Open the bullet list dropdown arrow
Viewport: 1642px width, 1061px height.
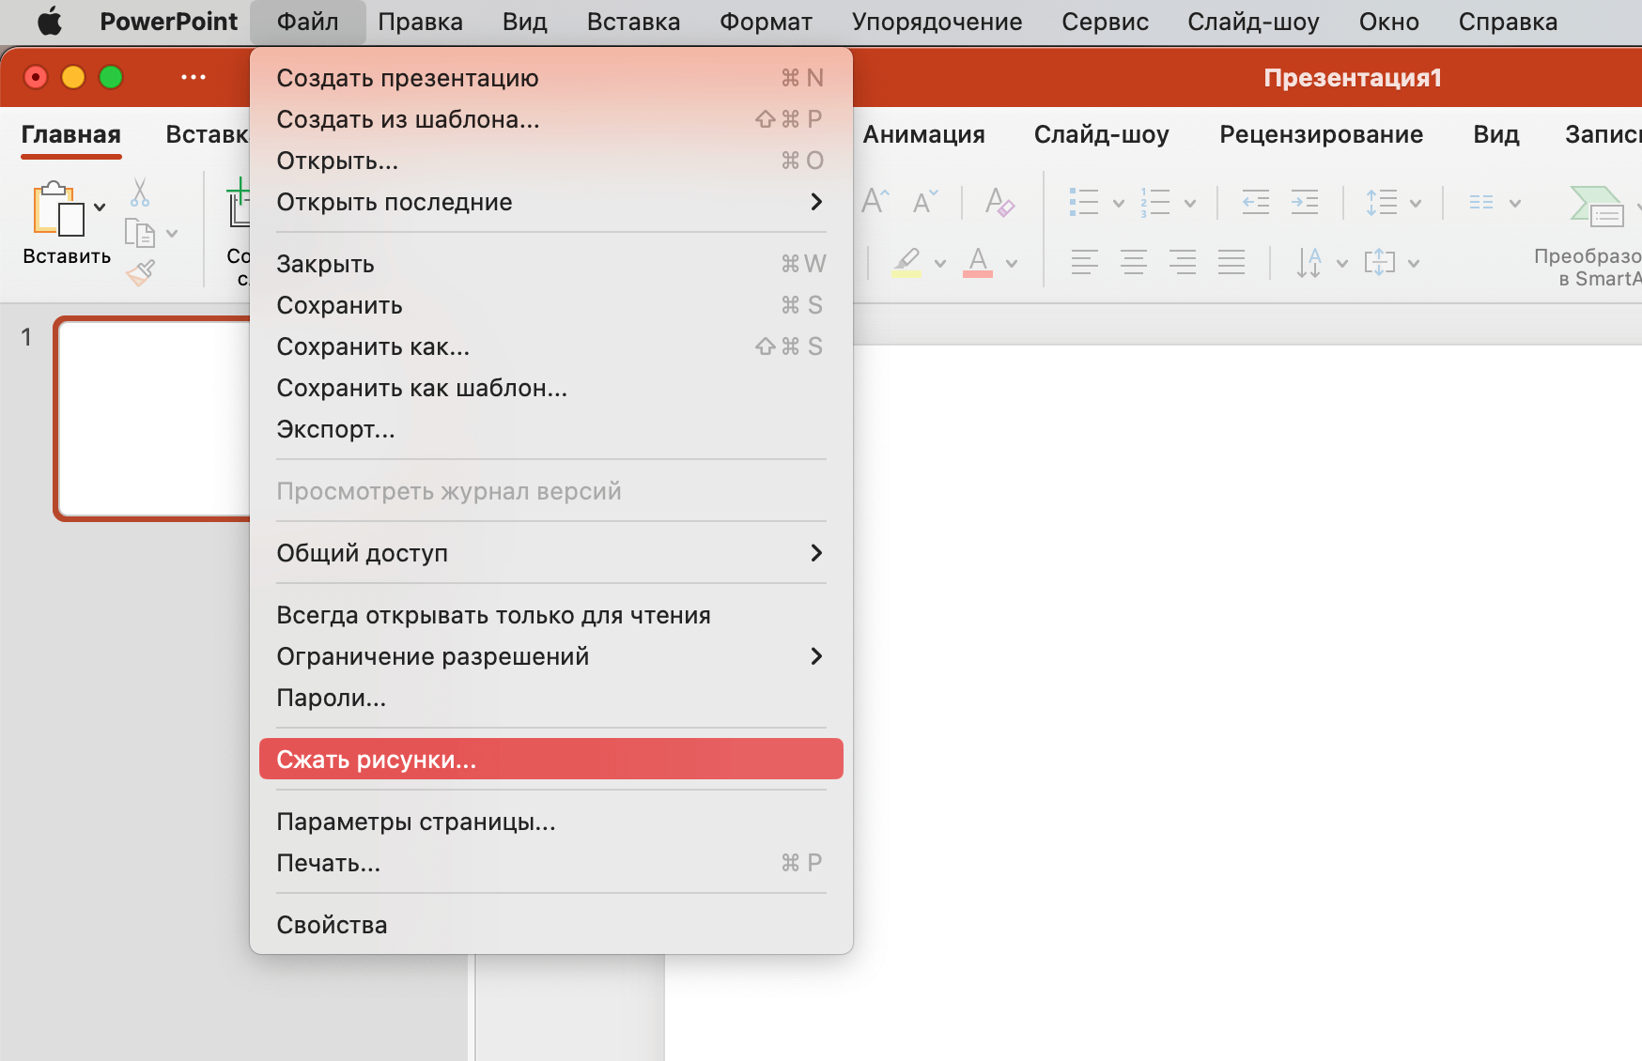(x=1118, y=203)
